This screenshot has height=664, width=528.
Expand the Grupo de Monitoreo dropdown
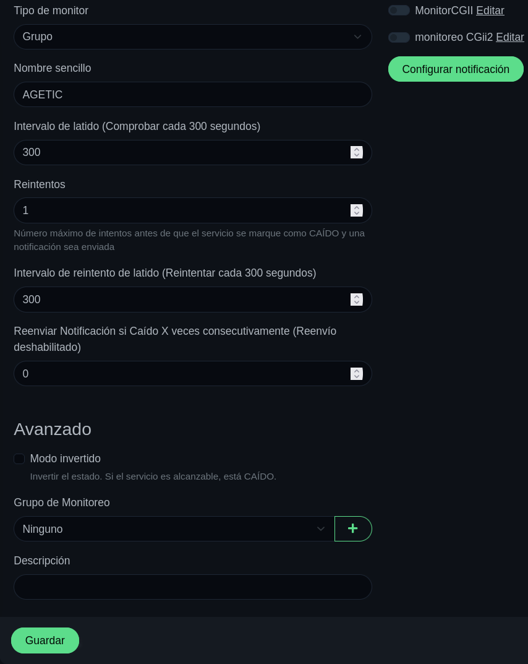click(x=174, y=529)
